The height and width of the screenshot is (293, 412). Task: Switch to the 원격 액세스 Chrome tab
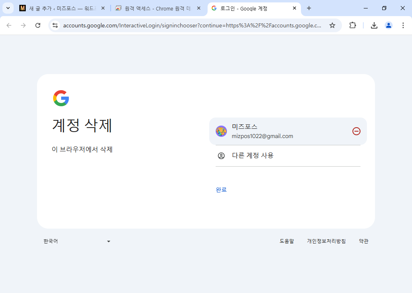(158, 8)
